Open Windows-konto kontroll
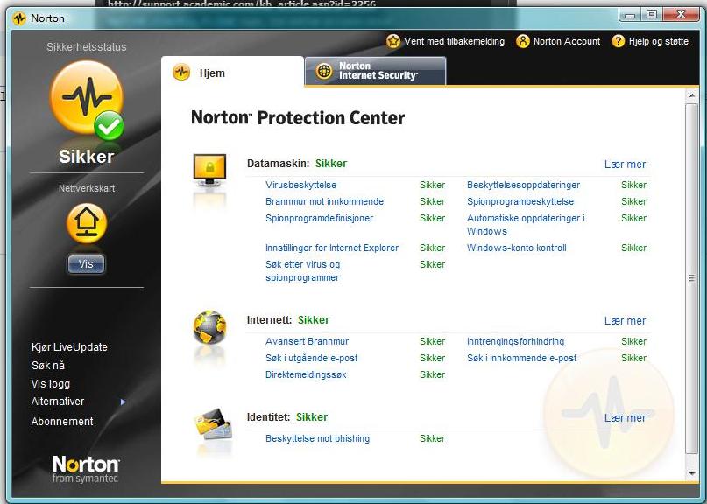 tap(517, 248)
